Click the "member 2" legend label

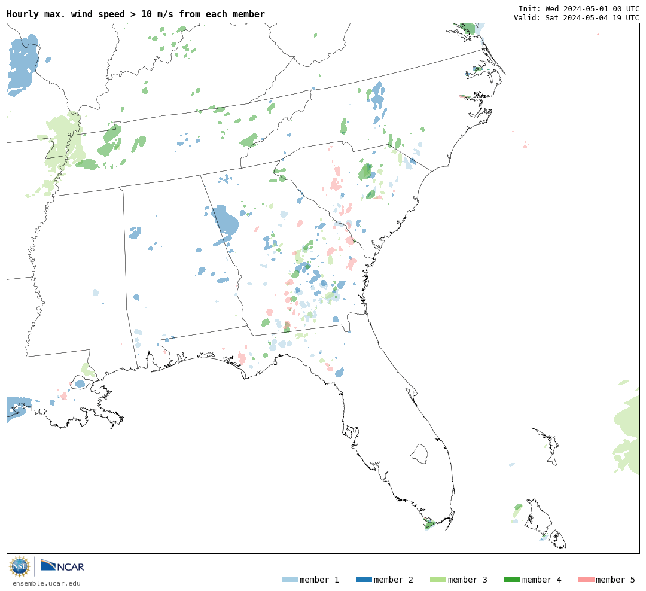(394, 580)
